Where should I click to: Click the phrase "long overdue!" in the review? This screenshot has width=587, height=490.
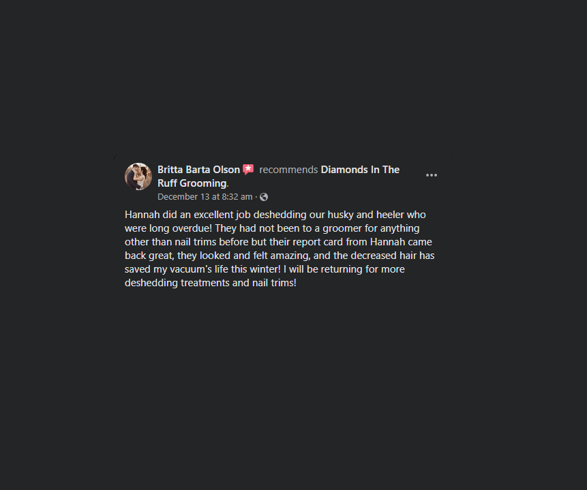click(183, 228)
